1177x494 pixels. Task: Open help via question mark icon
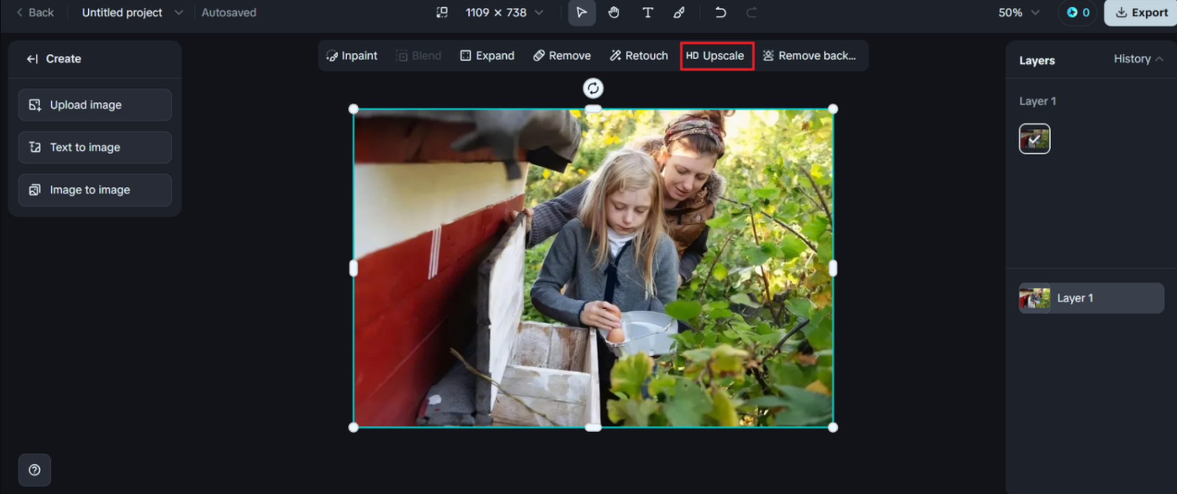pos(34,470)
